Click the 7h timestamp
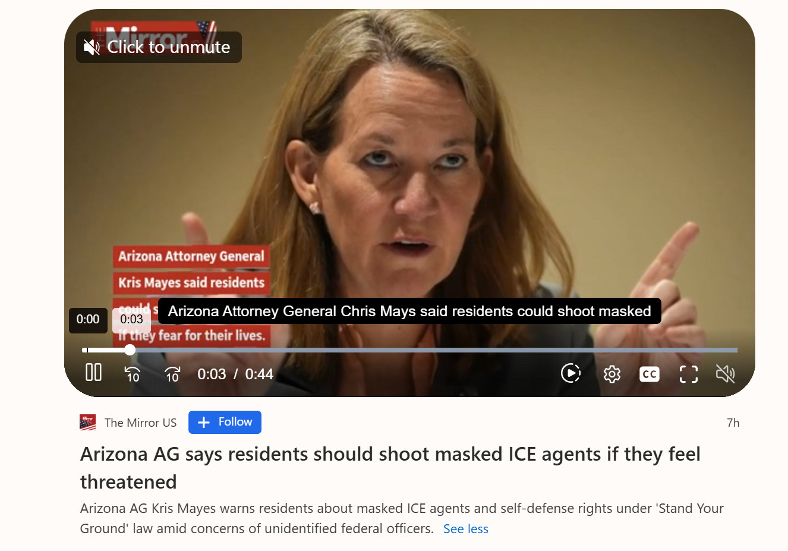This screenshot has height=551, width=788. (x=733, y=423)
